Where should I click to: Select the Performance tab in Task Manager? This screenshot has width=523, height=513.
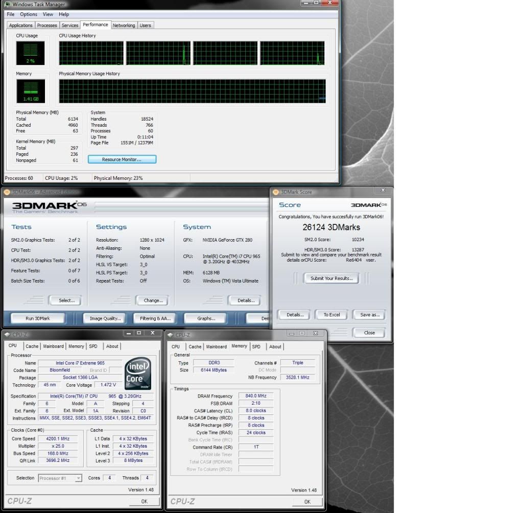96,25
